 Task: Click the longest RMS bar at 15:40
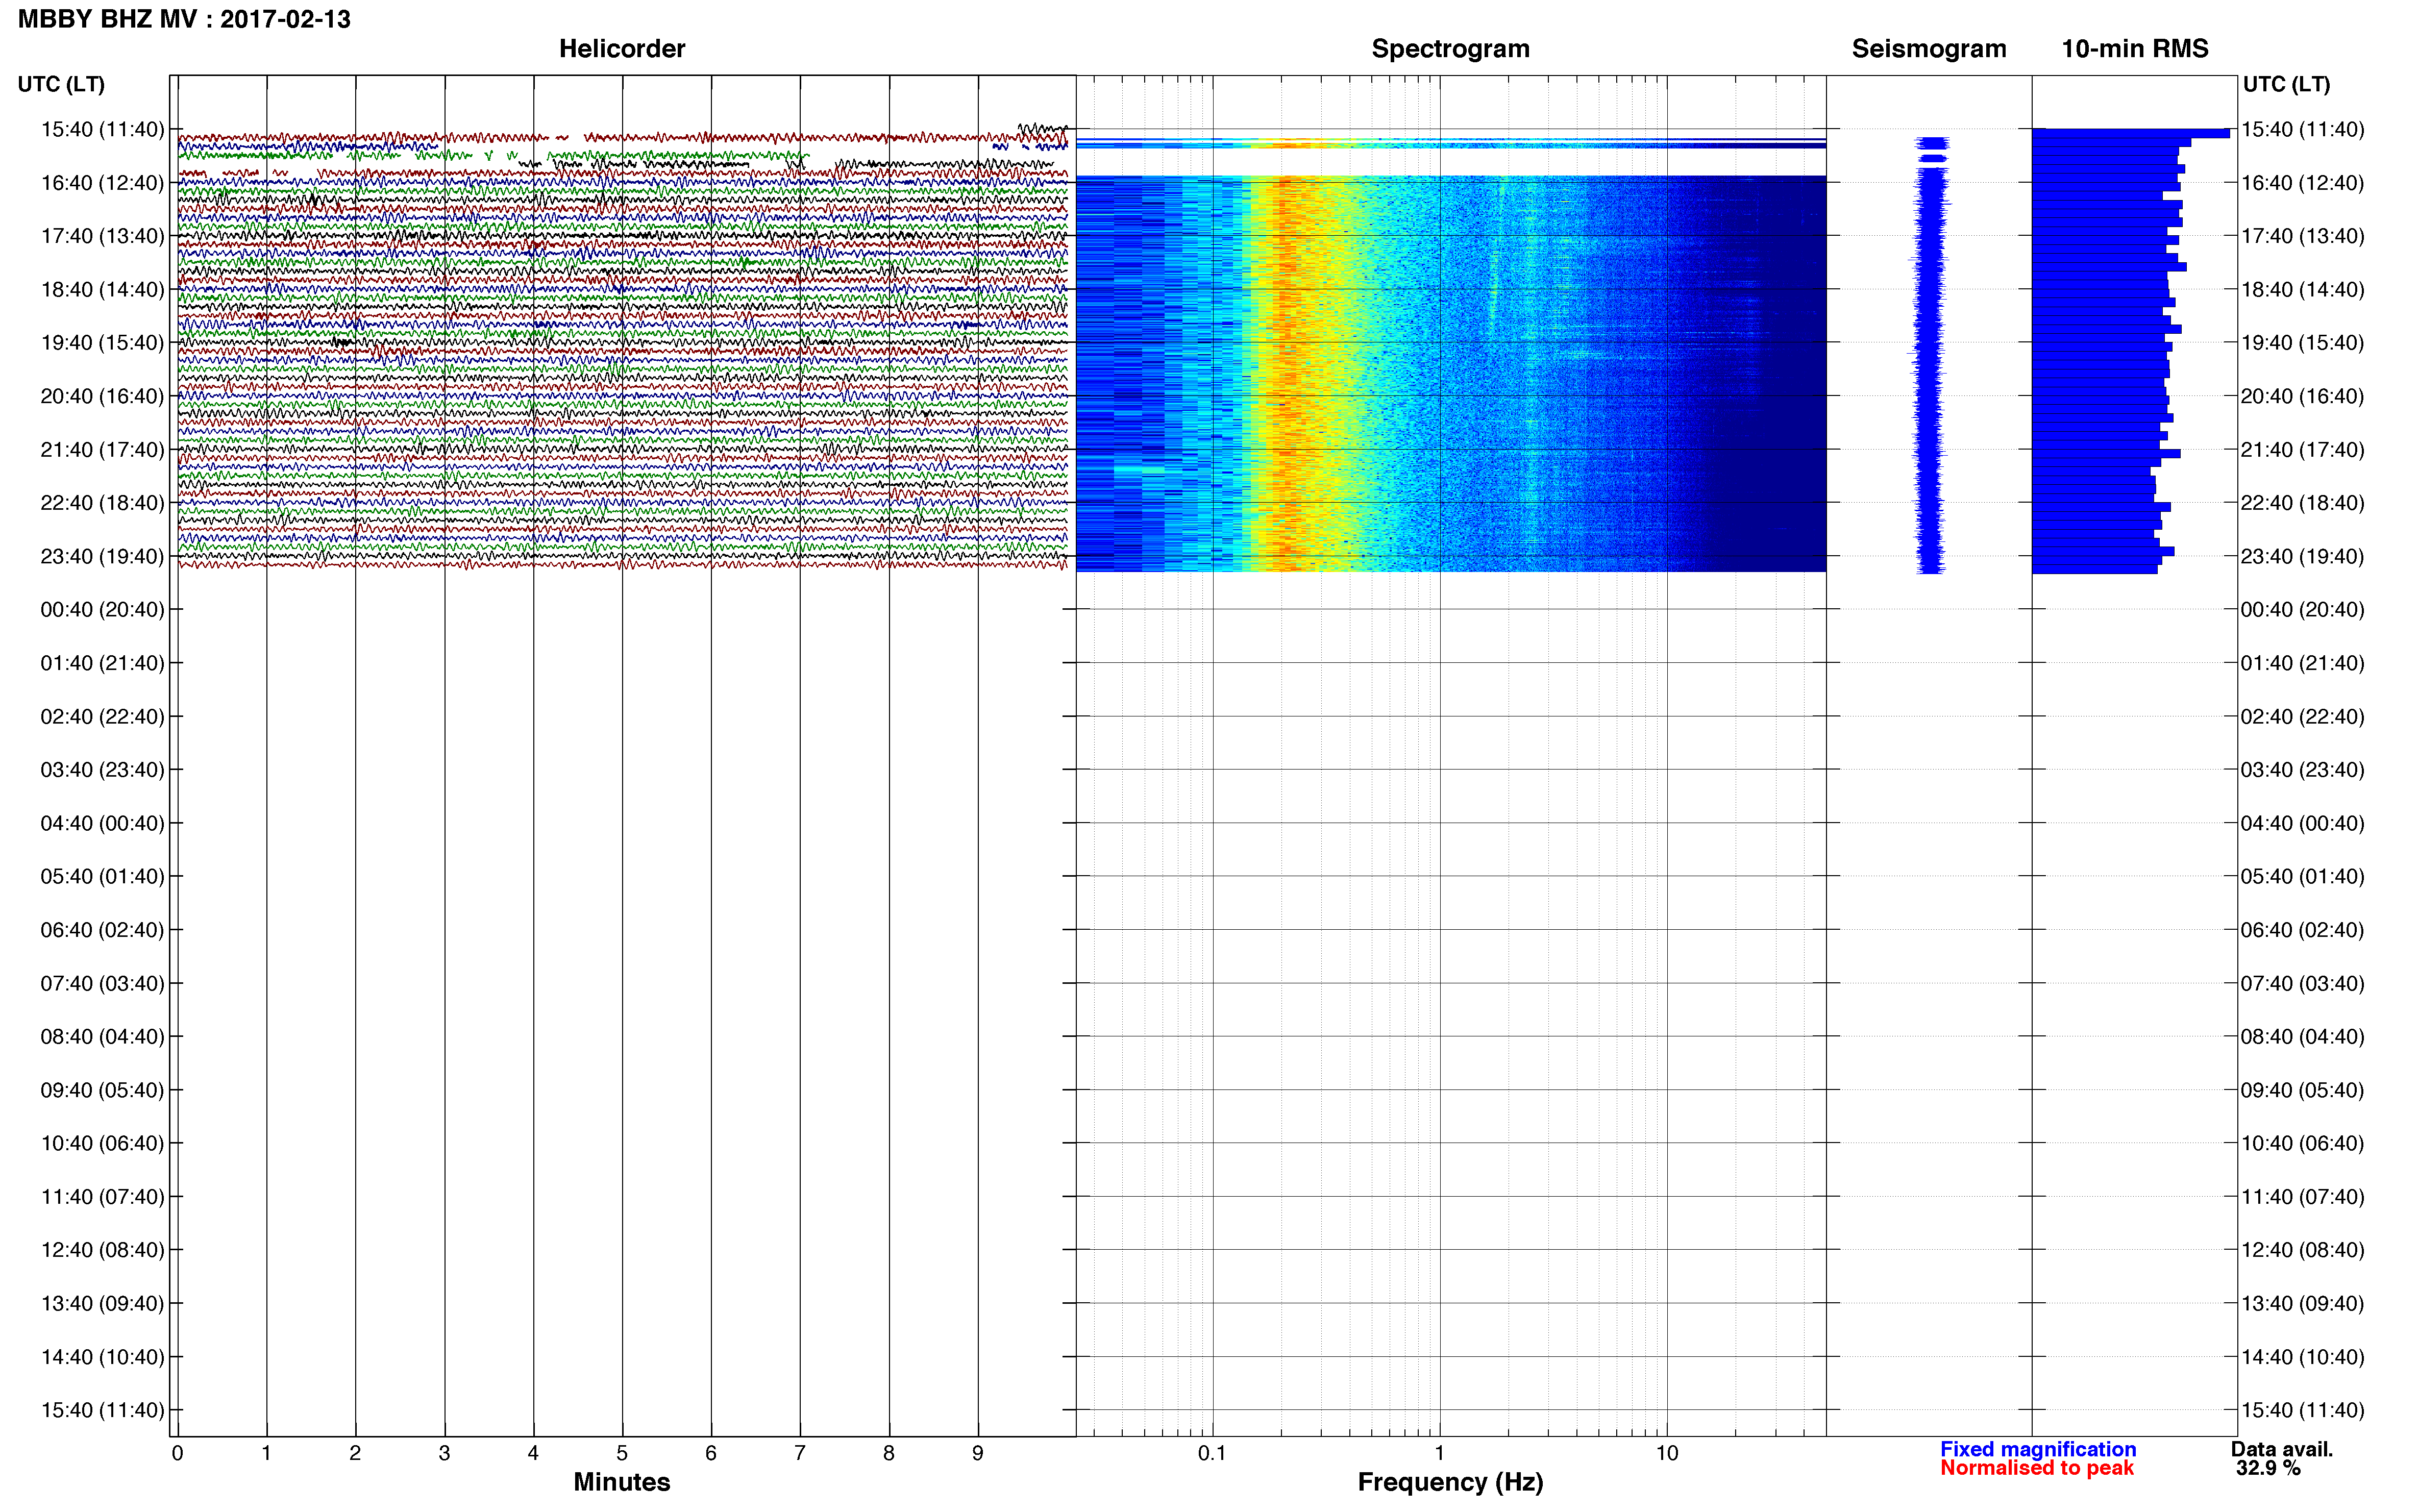click(x=2131, y=133)
